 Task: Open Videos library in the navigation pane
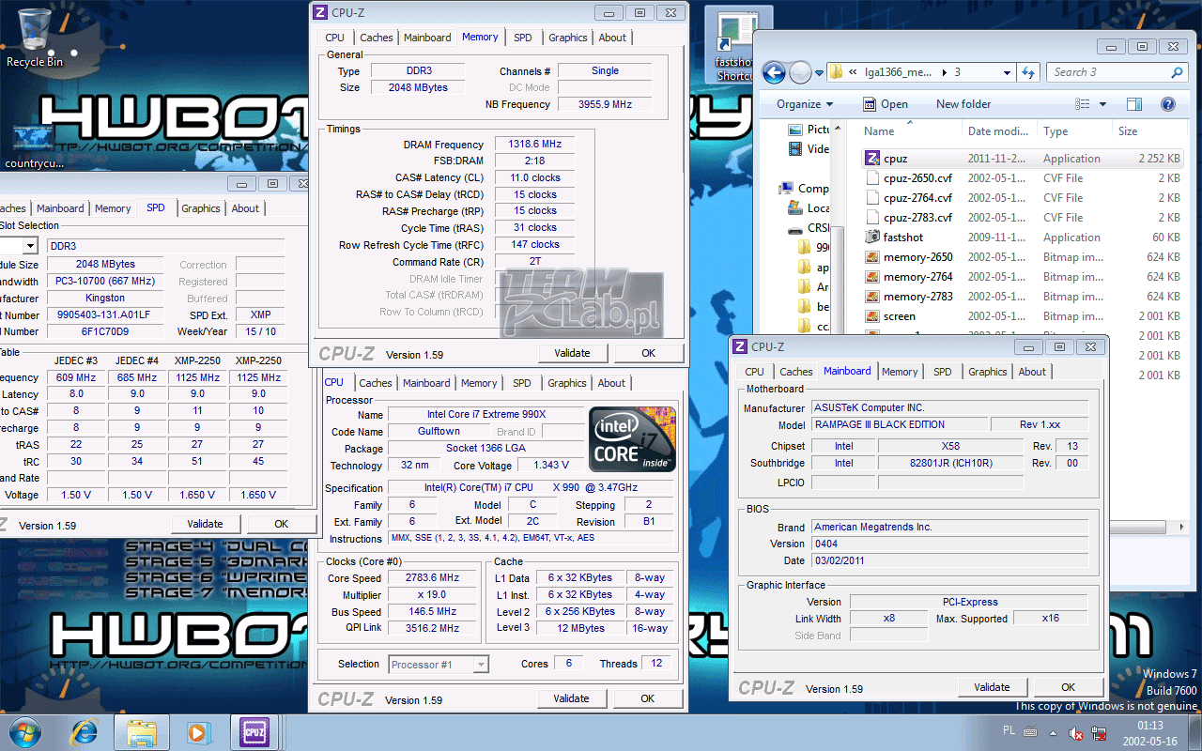point(810,148)
